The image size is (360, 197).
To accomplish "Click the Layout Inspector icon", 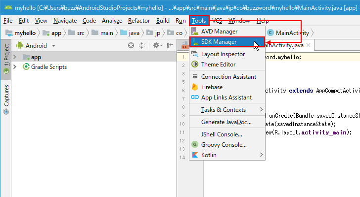I will click(x=195, y=54).
